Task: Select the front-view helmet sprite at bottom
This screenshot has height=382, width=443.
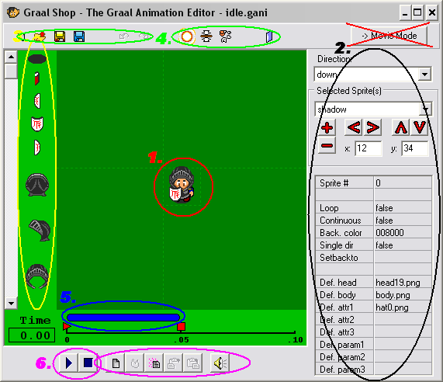Action: 37,276
